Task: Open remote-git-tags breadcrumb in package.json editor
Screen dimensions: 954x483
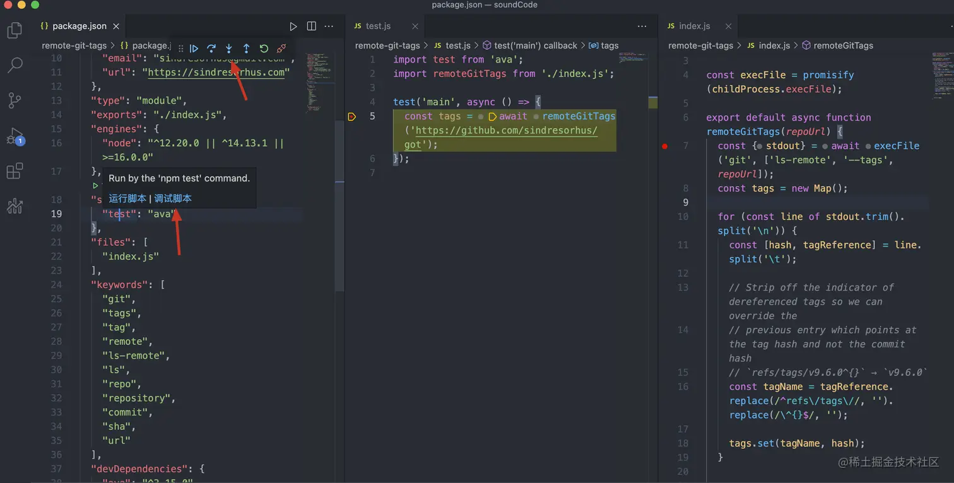Action: point(74,45)
